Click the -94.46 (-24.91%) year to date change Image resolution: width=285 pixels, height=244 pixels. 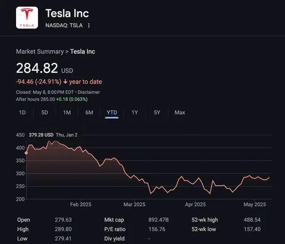point(59,82)
